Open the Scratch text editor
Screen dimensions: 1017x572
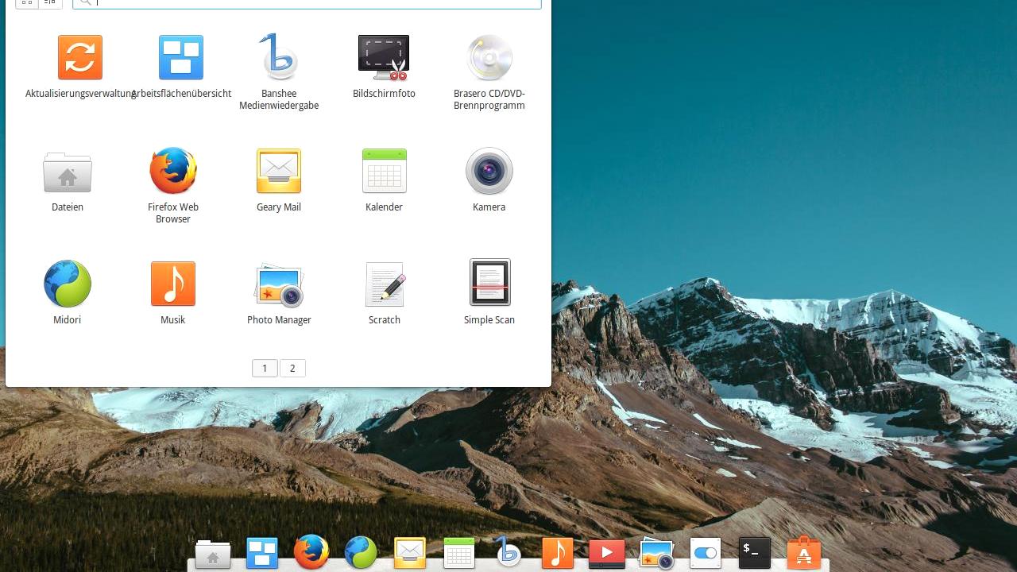pyautogui.click(x=384, y=283)
